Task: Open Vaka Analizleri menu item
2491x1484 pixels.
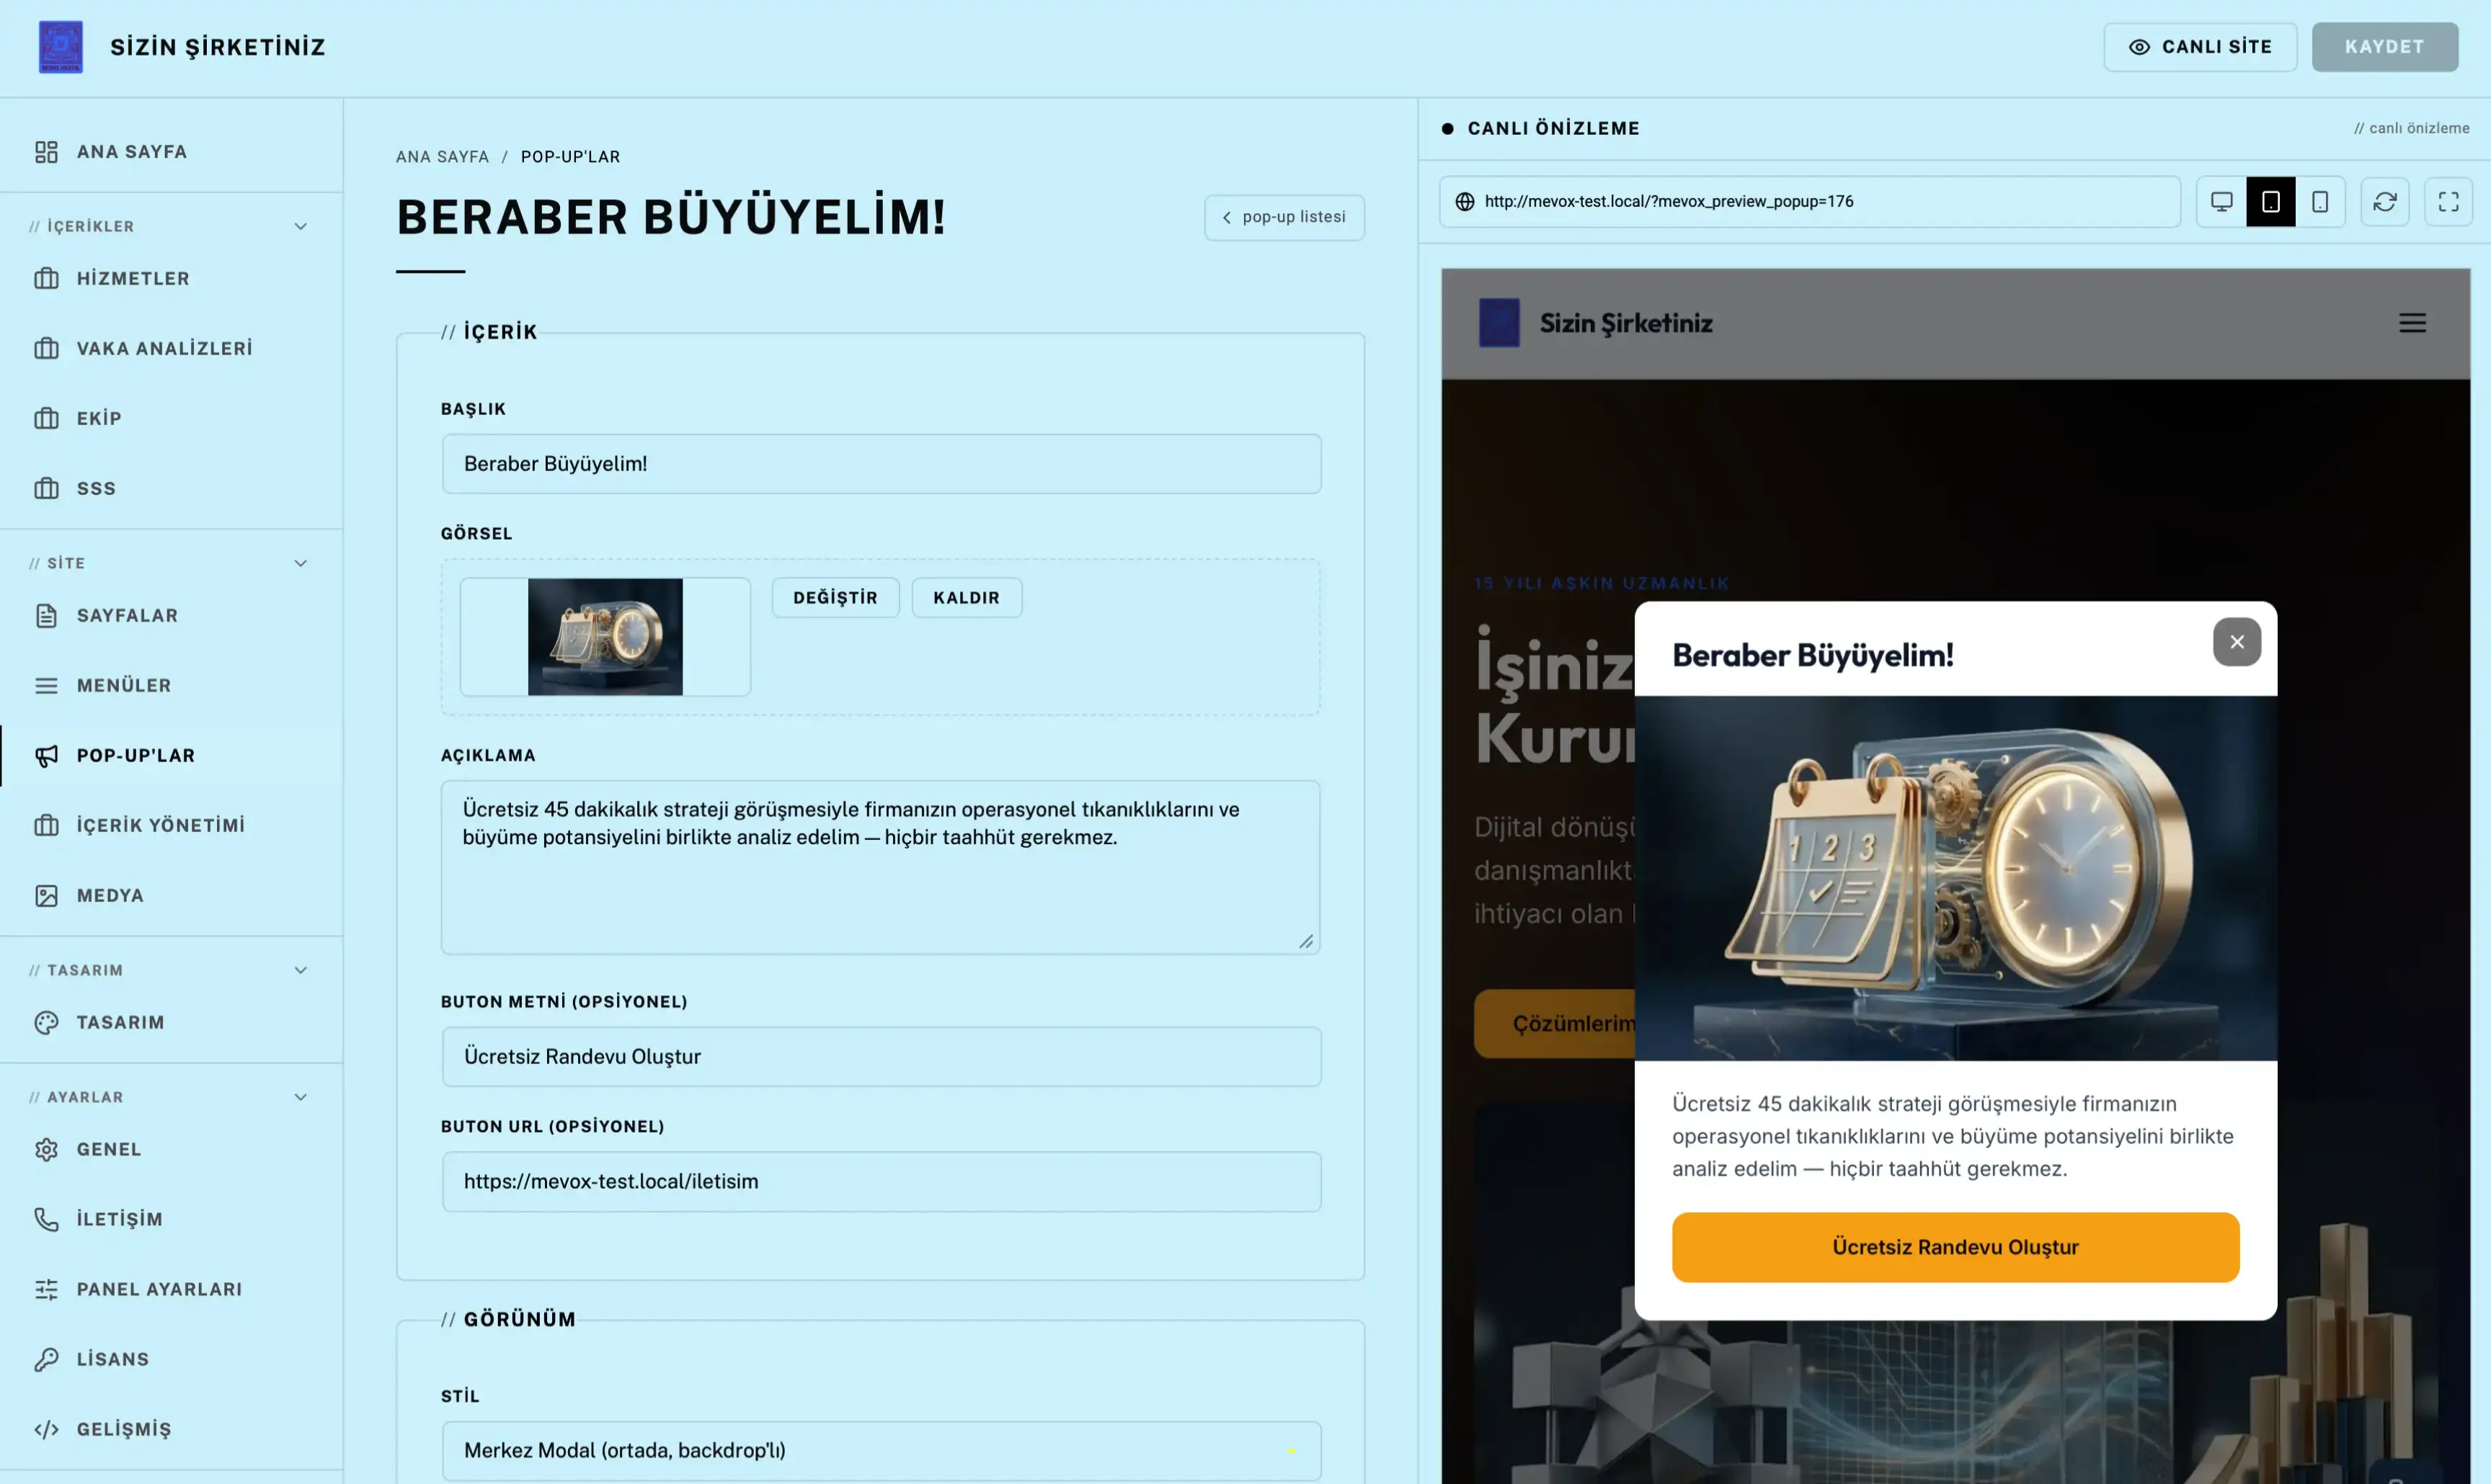Action: coord(171,349)
